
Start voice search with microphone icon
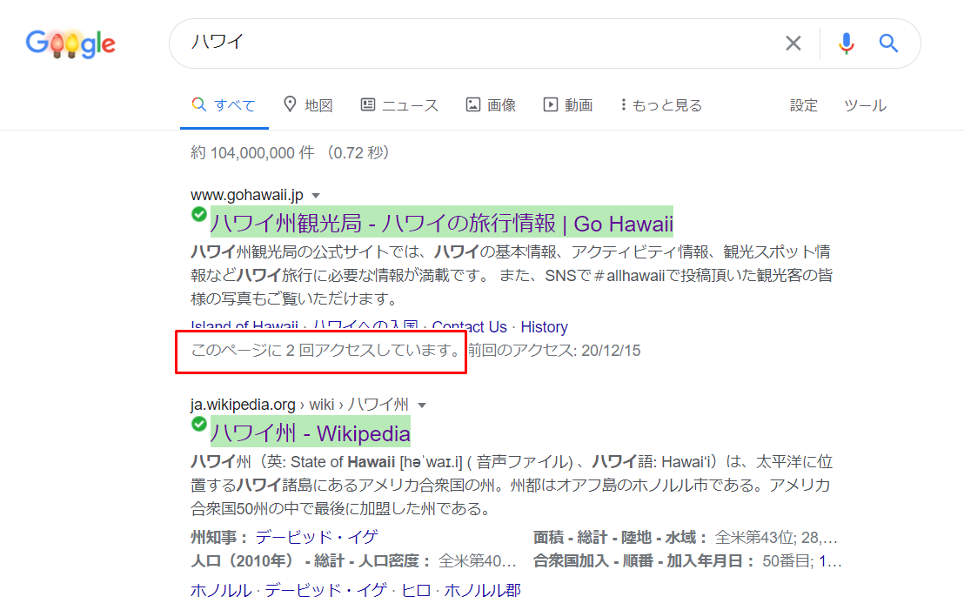click(846, 43)
